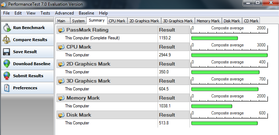The height and width of the screenshot is (135, 279).
Task: Click the PassMark Rating green result bar
Action: pyautogui.click(x=214, y=38)
